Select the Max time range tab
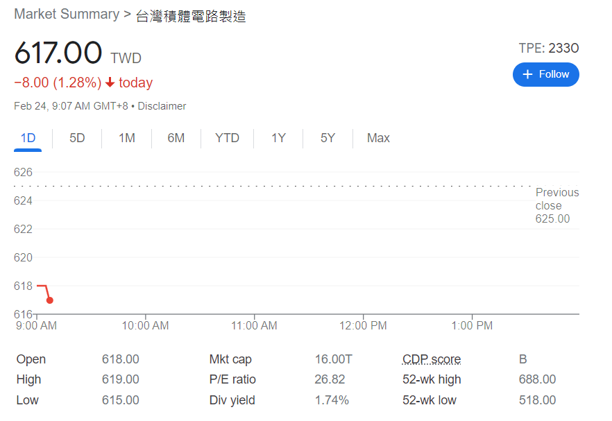The image size is (612, 421). pos(378,138)
